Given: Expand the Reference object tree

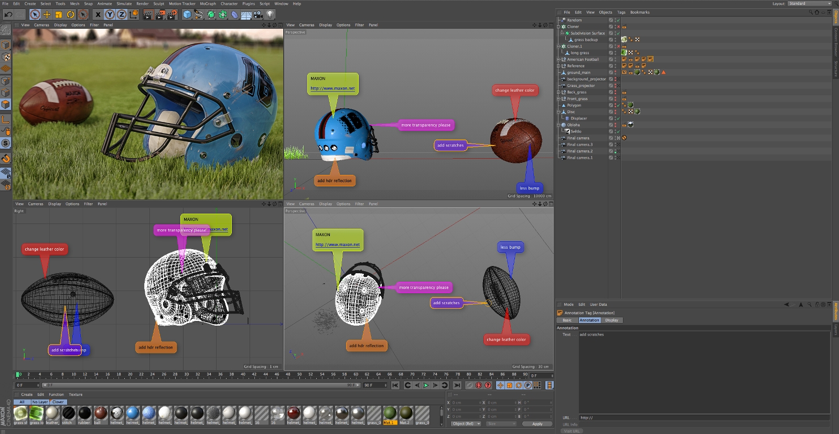Looking at the screenshot, I should click(x=558, y=66).
